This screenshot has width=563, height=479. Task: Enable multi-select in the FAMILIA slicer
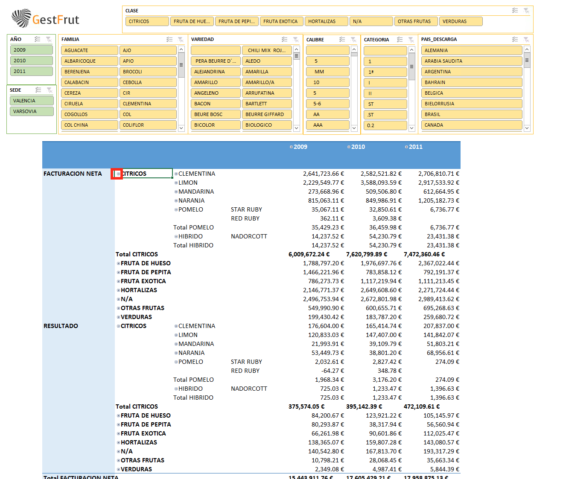pos(169,39)
